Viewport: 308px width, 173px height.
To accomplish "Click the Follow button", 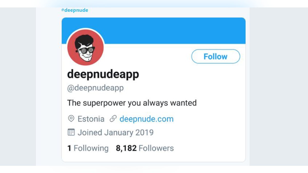I will point(216,56).
